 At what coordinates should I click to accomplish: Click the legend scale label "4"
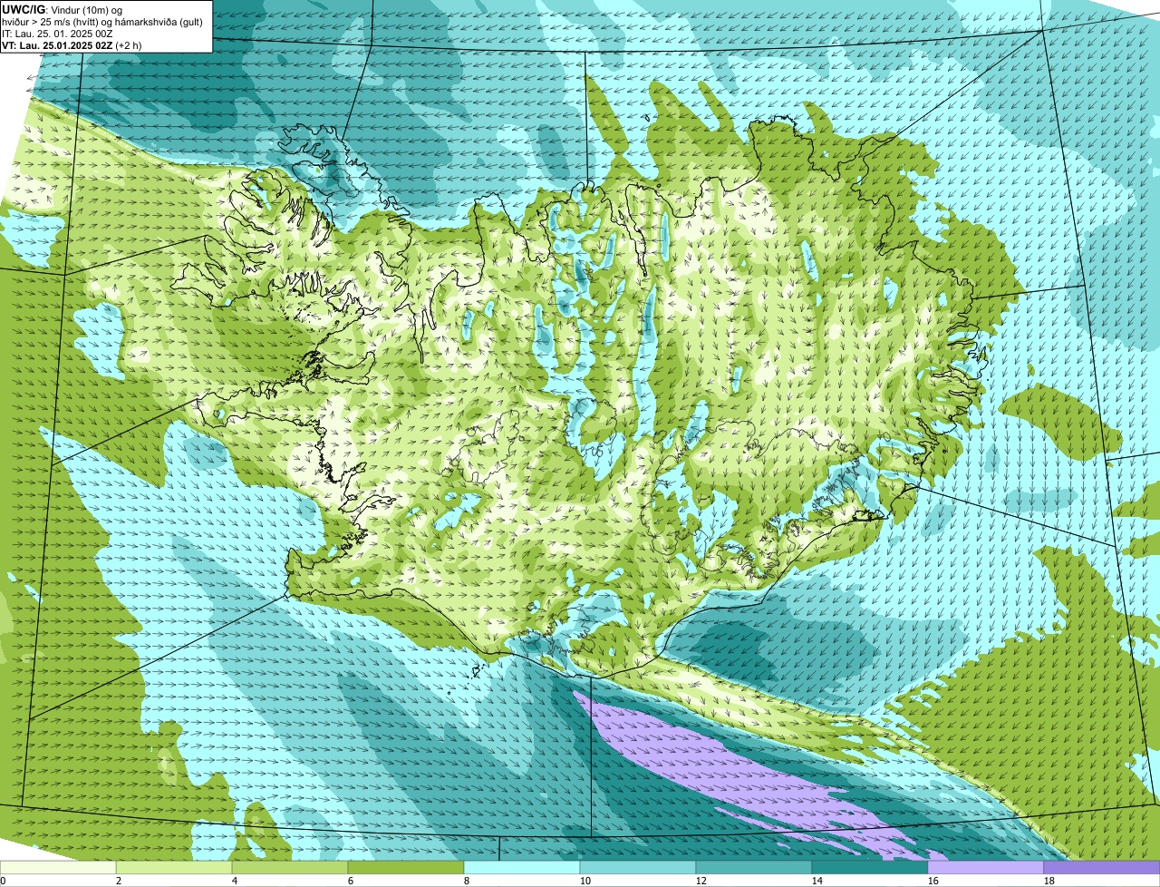pyautogui.click(x=235, y=881)
